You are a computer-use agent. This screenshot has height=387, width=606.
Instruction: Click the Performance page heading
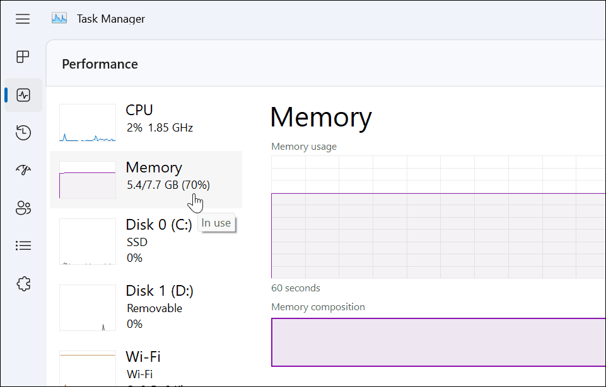point(100,64)
